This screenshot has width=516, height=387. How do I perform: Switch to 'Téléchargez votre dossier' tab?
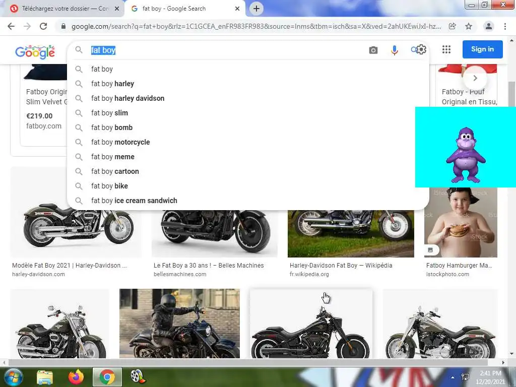(x=62, y=9)
